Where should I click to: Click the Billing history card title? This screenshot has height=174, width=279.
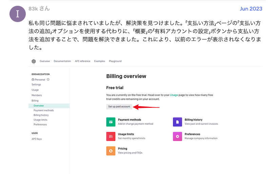coord(194,120)
